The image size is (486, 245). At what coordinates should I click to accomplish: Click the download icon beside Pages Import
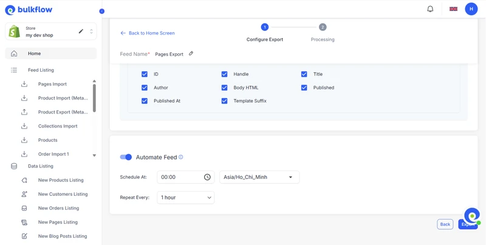click(x=24, y=84)
